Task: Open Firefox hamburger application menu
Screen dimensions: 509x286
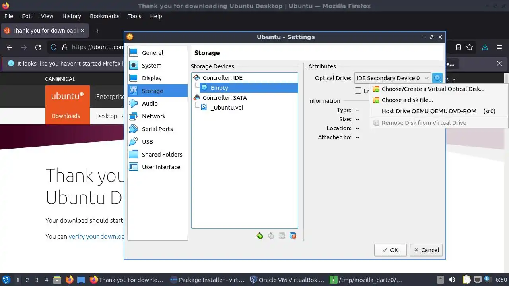Action: point(499,47)
